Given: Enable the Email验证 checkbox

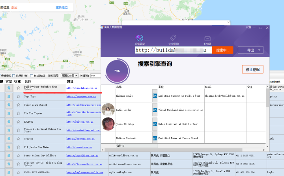Looking at the screenshot, I should [x=32, y=76].
